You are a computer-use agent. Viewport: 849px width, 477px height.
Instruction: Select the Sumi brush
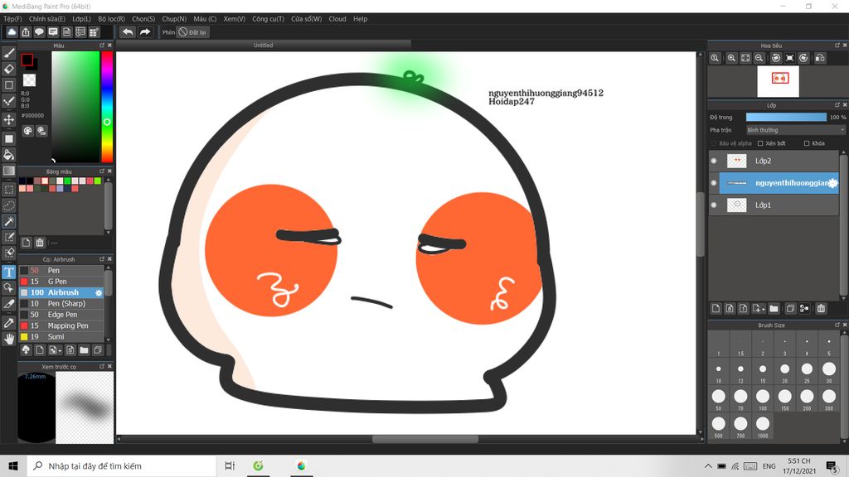(61, 336)
